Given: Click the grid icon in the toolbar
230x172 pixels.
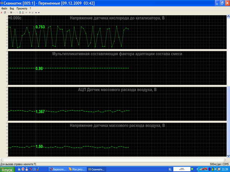Looking at the screenshot, I should 11,13.
